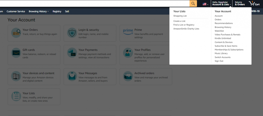Click the Gift cards icon
The width and height of the screenshot is (263, 116).
point(16,53)
